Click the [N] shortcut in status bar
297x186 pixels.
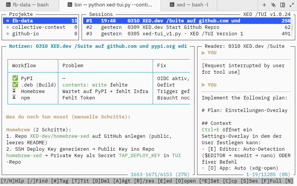[x=289, y=181]
